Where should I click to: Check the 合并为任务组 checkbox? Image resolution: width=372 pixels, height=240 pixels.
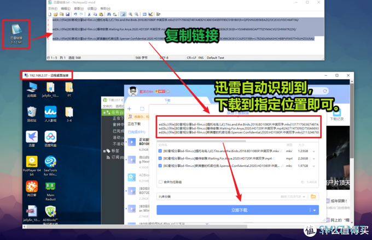[x=161, y=182]
